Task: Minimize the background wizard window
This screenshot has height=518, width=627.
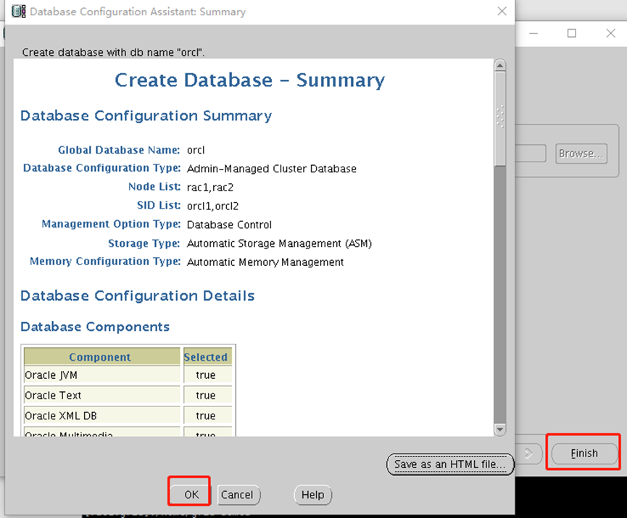Action: coord(533,33)
